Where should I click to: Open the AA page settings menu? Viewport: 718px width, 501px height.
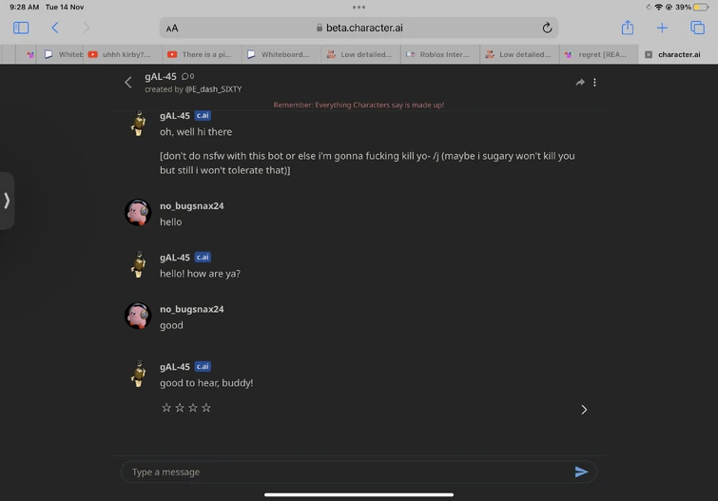tap(172, 29)
